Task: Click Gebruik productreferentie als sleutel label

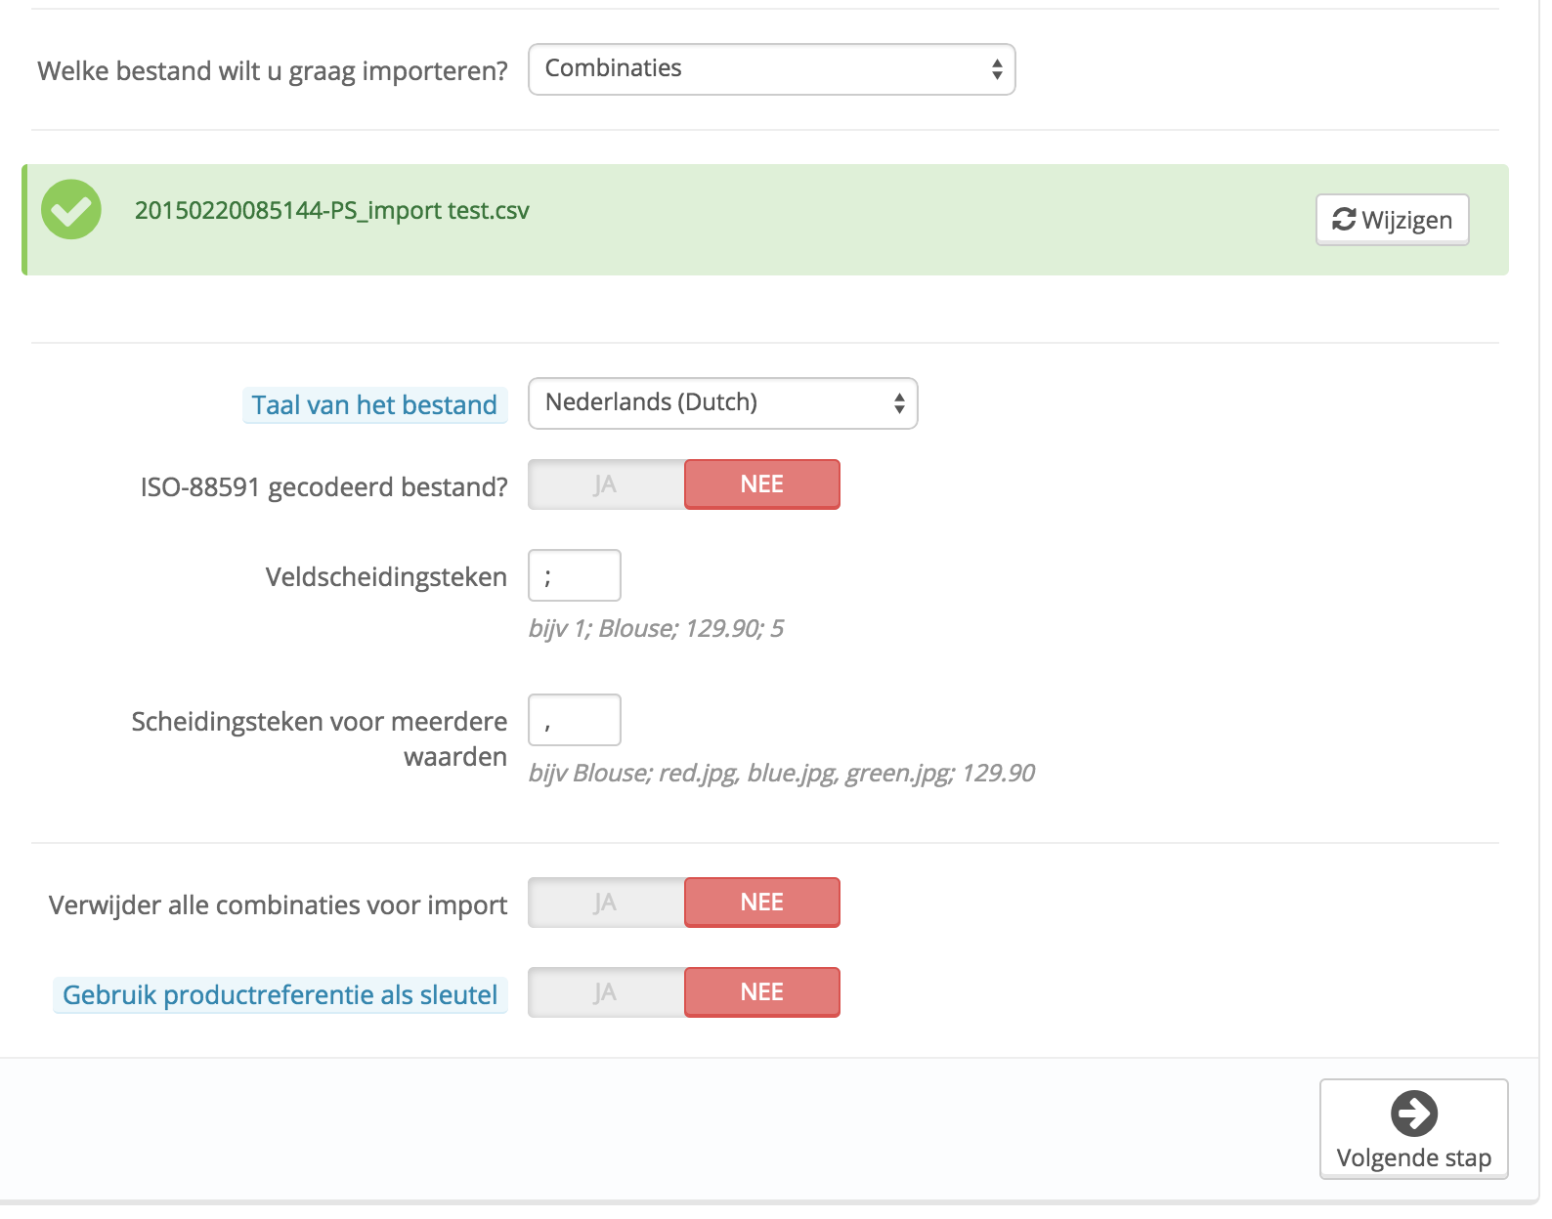Action: [280, 994]
